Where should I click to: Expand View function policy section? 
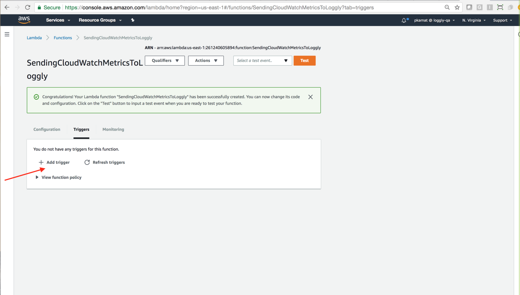(x=58, y=177)
